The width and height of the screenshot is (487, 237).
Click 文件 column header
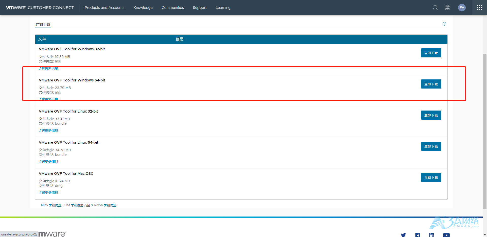point(42,39)
